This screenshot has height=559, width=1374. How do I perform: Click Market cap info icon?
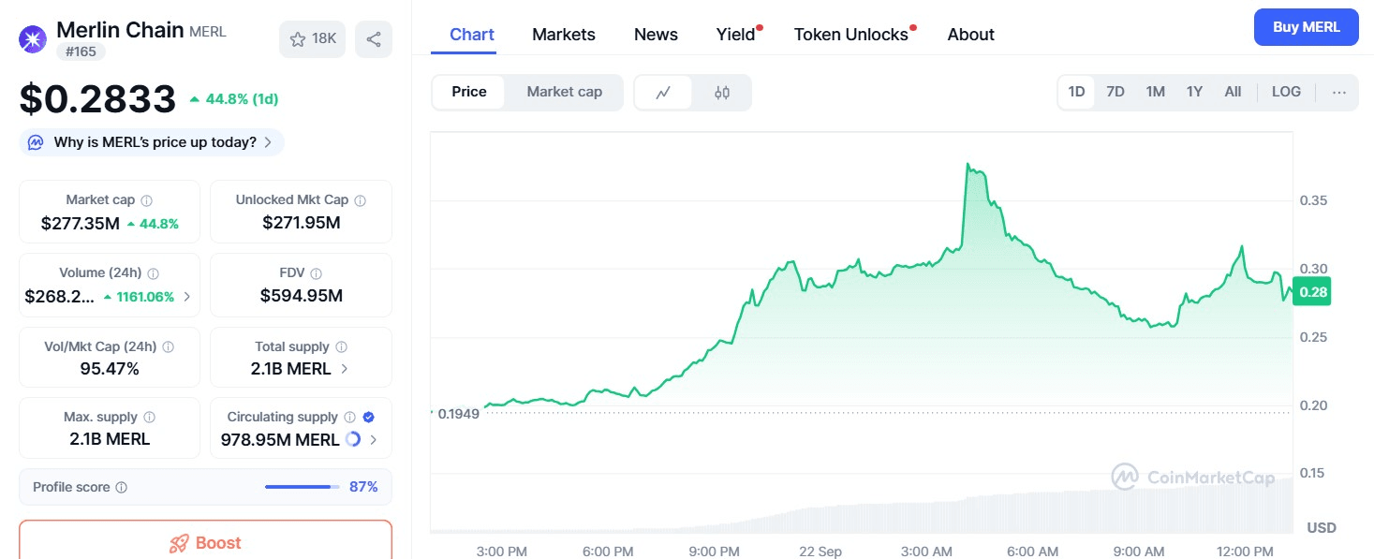point(147,200)
